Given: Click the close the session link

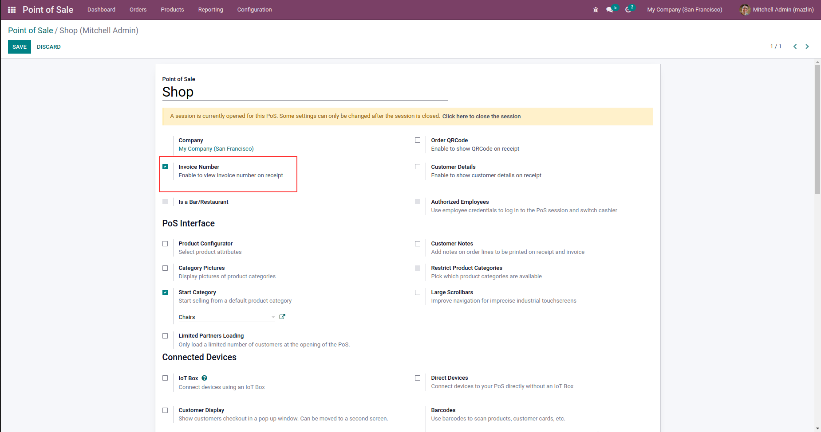Looking at the screenshot, I should pyautogui.click(x=481, y=117).
